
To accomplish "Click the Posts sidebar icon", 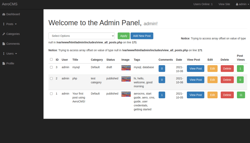I will pyautogui.click(x=4, y=24).
